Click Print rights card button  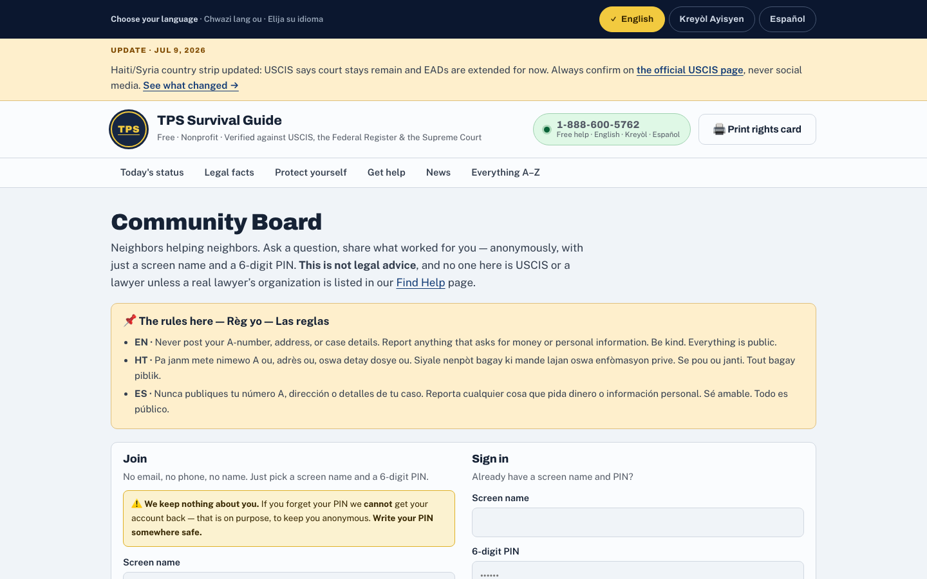point(757,129)
